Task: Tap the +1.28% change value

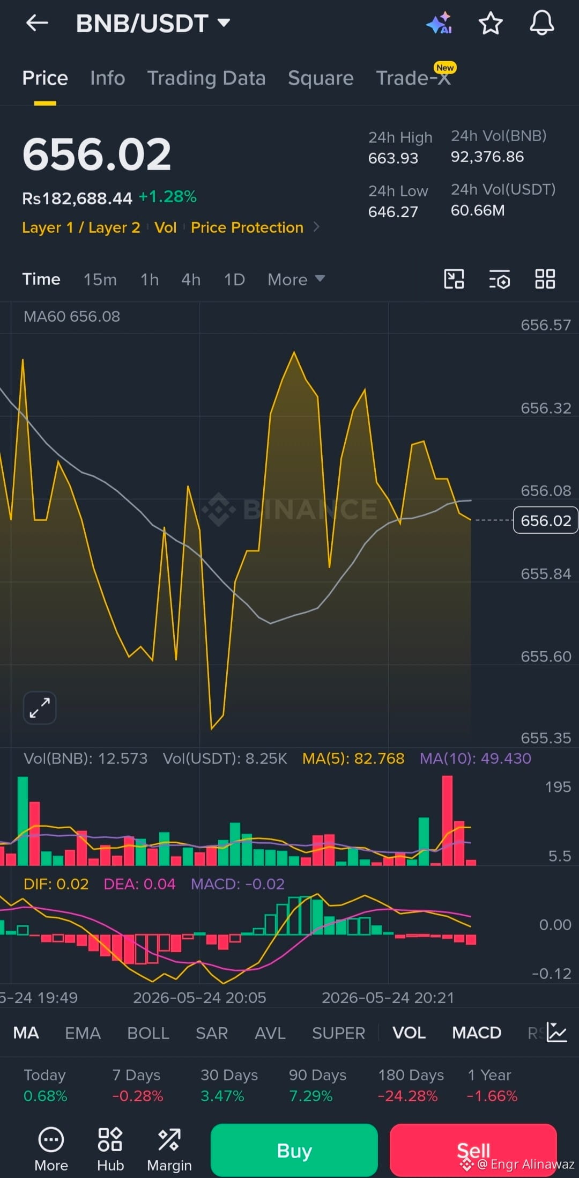Action: coord(168,197)
